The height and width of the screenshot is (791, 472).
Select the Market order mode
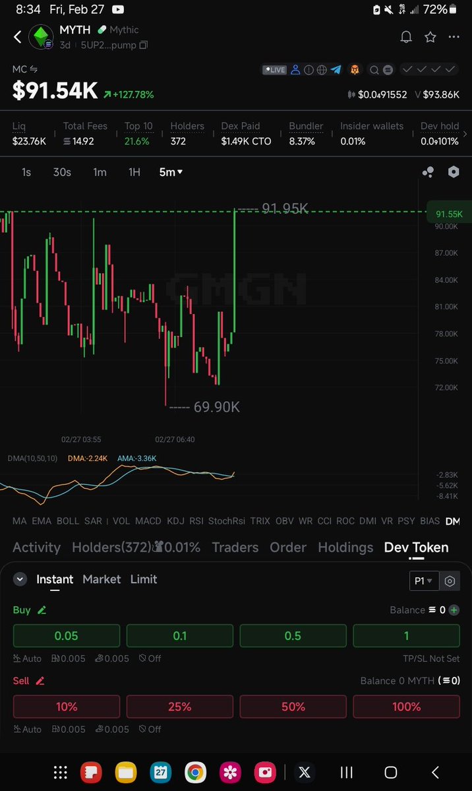[x=102, y=579]
